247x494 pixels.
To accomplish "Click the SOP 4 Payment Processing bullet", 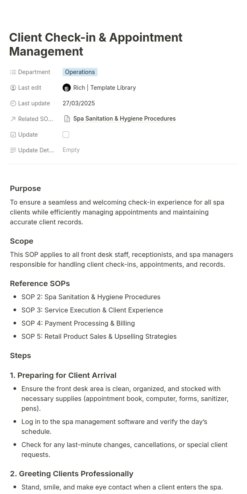I will (x=78, y=323).
